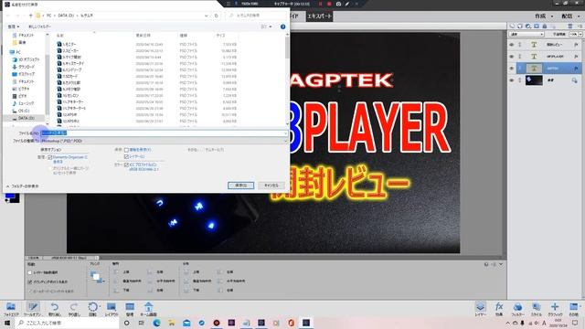This screenshot has width=585, height=329.
Task: Click 新しいフォルダー (New folder) button
Action: point(39,27)
